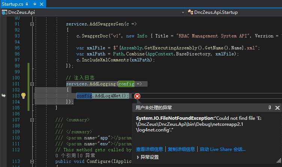
Task: Click the DncZeus.Api.Startup class icon
Action: (190, 12)
